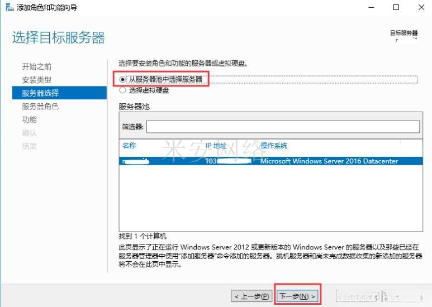Image resolution: width=432 pixels, height=307 pixels.
Task: Go to the '开始之前' step
Action: click(x=36, y=66)
